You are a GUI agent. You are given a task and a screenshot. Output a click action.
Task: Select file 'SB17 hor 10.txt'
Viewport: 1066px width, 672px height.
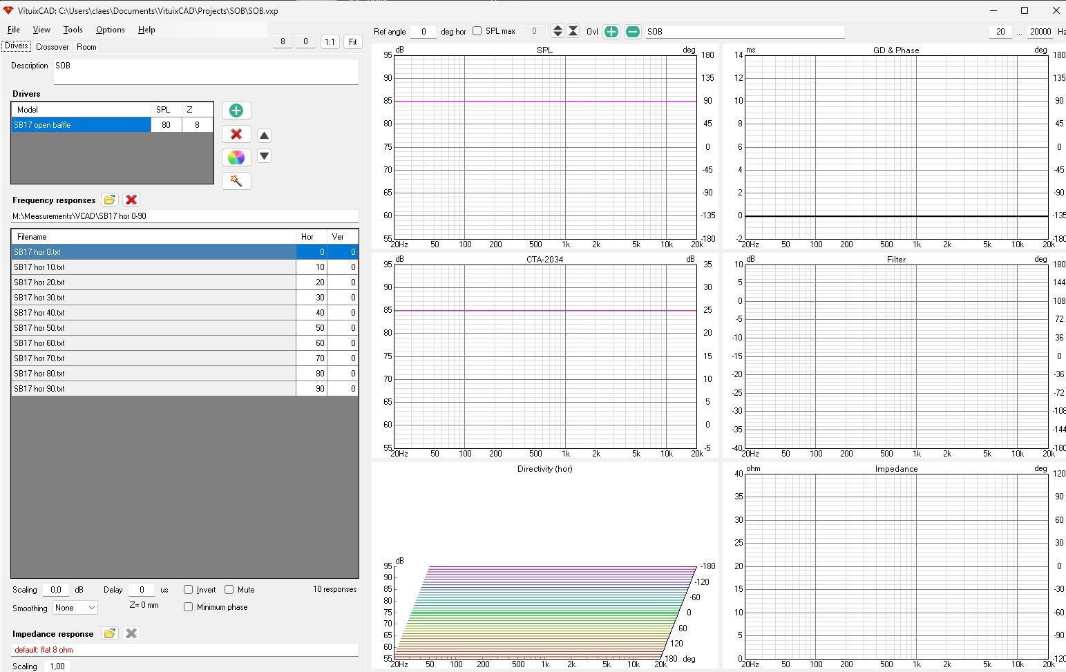pos(153,267)
